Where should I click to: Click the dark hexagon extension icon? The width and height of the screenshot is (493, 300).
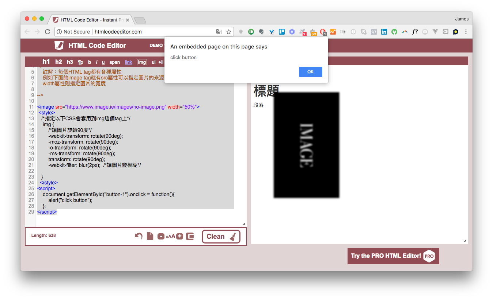pyautogui.click(x=455, y=32)
